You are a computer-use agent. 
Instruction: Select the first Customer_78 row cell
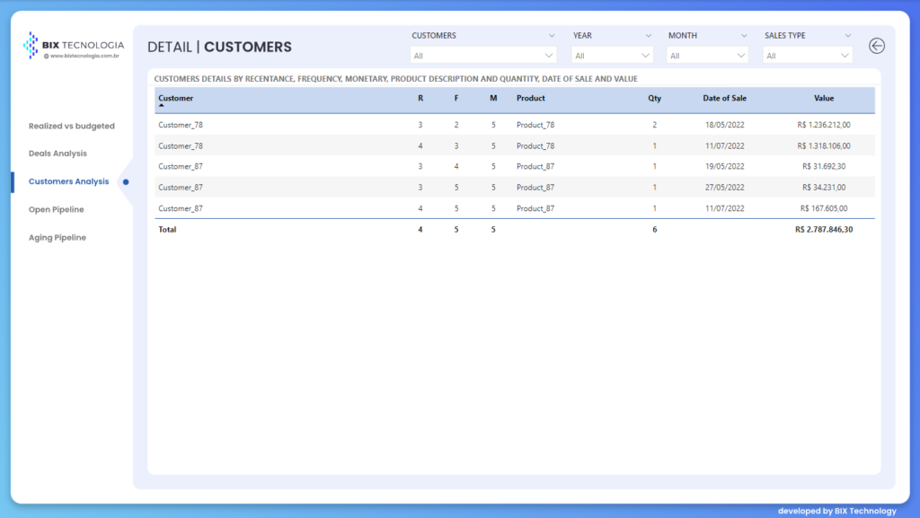181,125
